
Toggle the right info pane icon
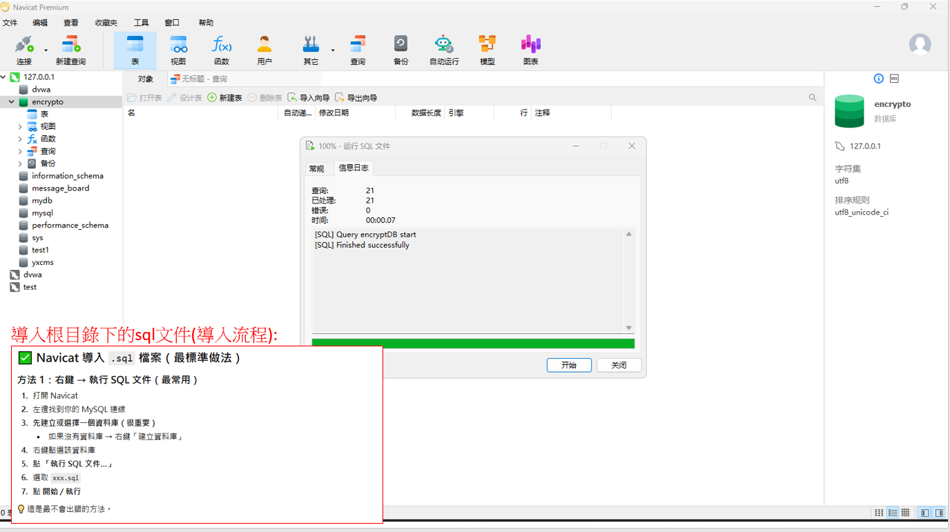(x=939, y=513)
